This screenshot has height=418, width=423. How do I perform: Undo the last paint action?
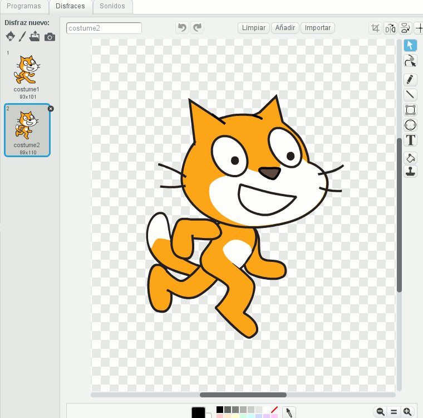coord(182,27)
